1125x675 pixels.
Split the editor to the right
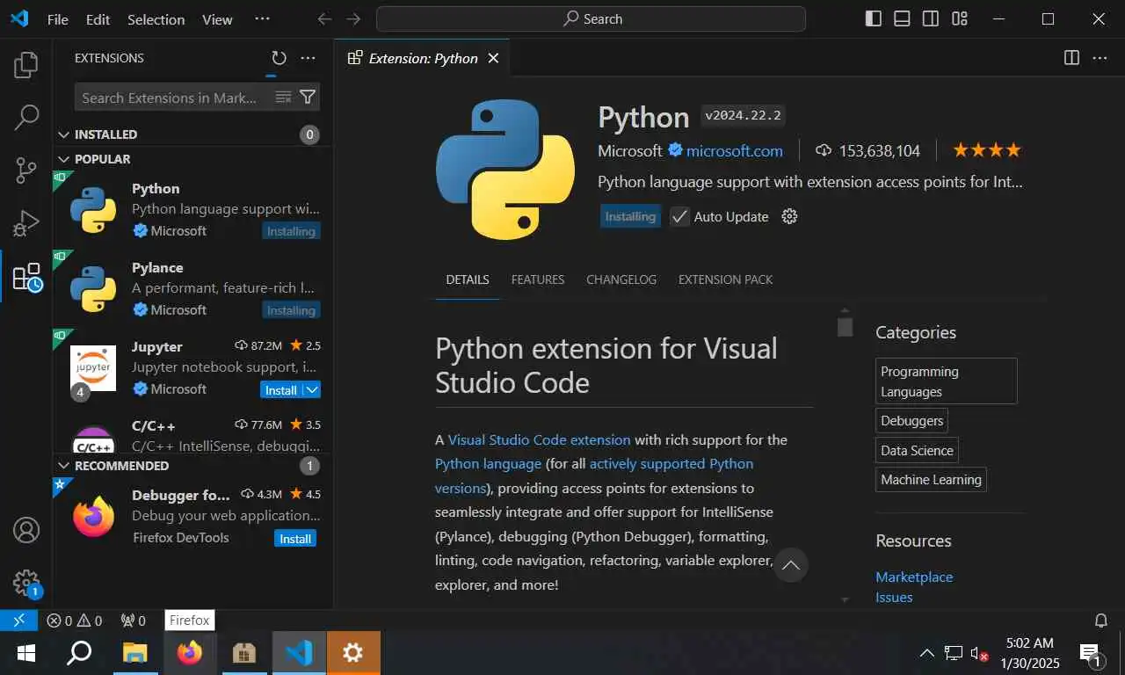(1071, 58)
